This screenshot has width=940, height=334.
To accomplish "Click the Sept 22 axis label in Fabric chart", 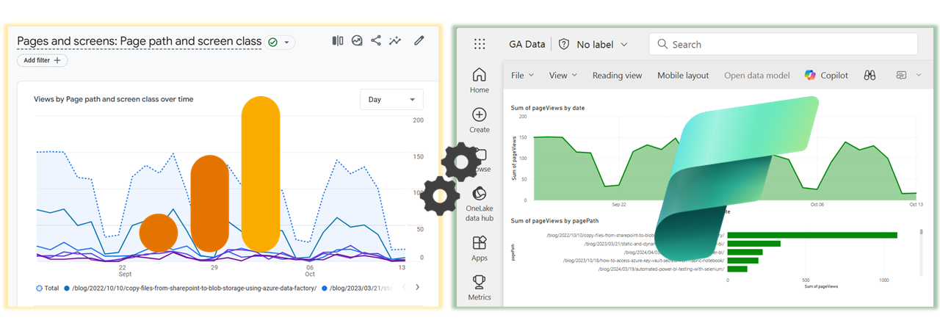I will (618, 205).
